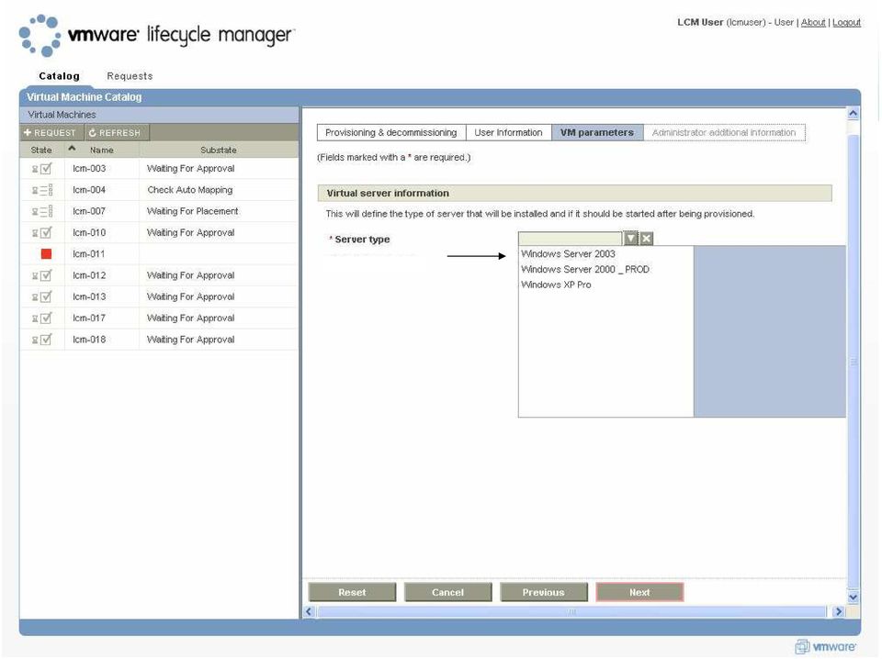Click the state icon for lcm-004

[x=42, y=190]
